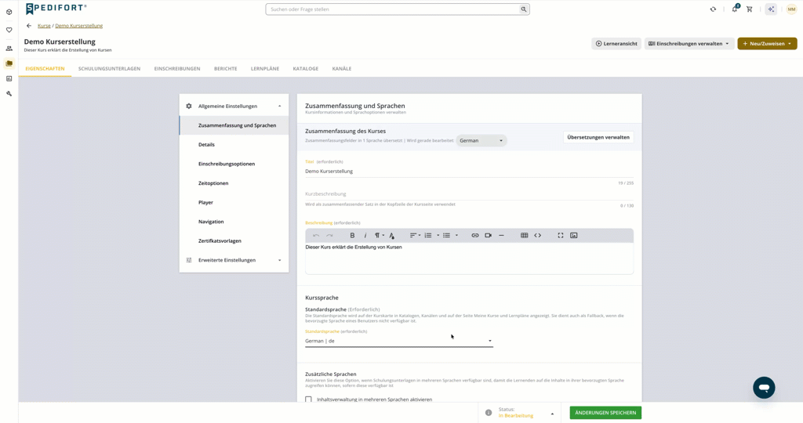Select the Eigenschaften tab
This screenshot has width=803, height=423.
point(45,68)
